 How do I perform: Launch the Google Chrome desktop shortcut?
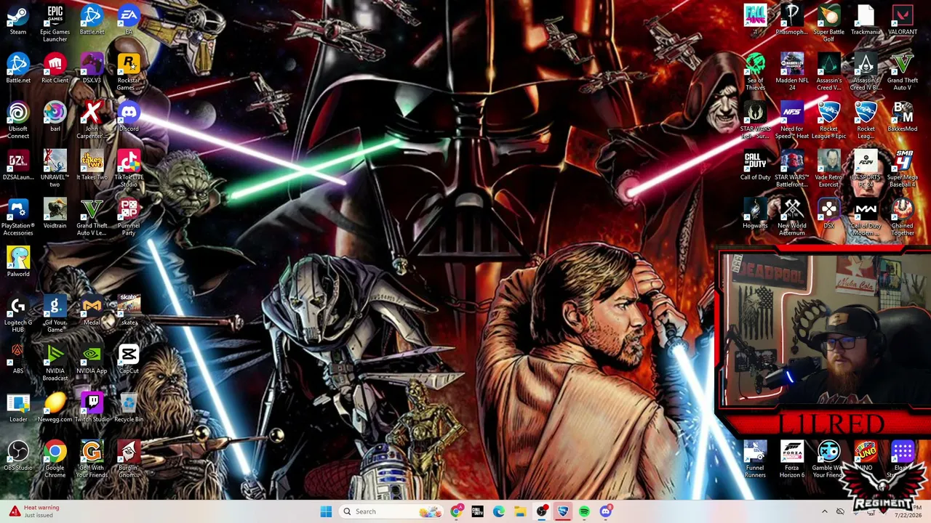[55, 459]
